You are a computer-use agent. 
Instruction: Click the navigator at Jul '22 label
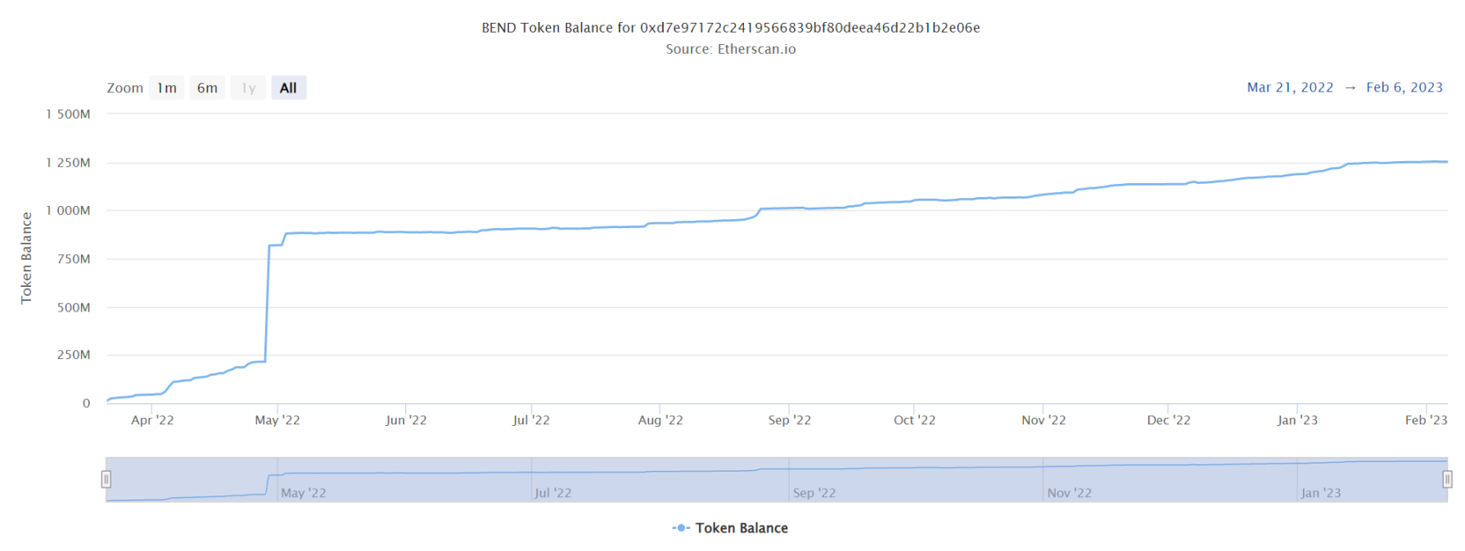553,493
